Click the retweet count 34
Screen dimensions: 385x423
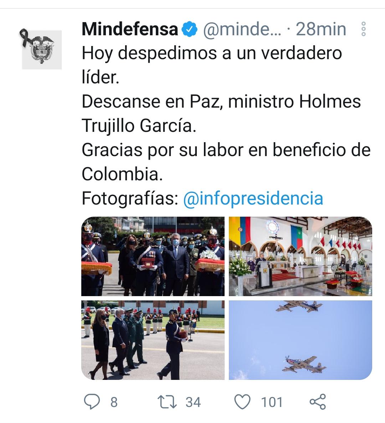[x=193, y=402]
